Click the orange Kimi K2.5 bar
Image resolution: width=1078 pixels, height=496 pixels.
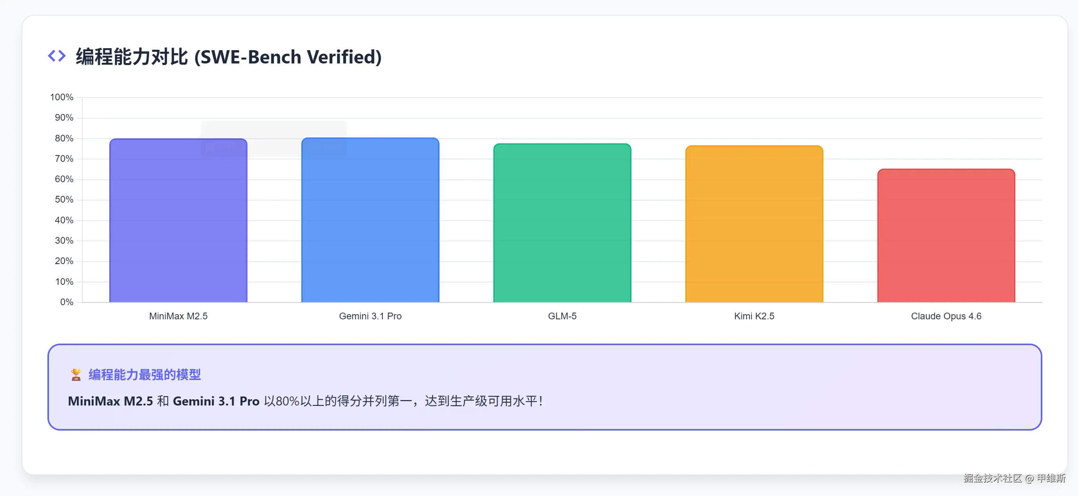coord(754,224)
